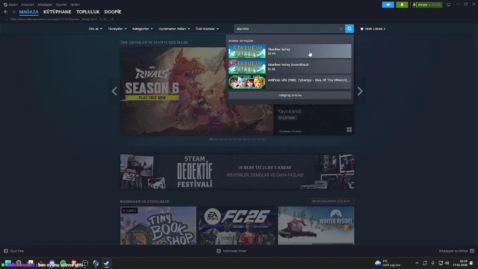The image size is (478, 269).
Task: Open the DOOPIE profile tab
Action: tap(113, 12)
